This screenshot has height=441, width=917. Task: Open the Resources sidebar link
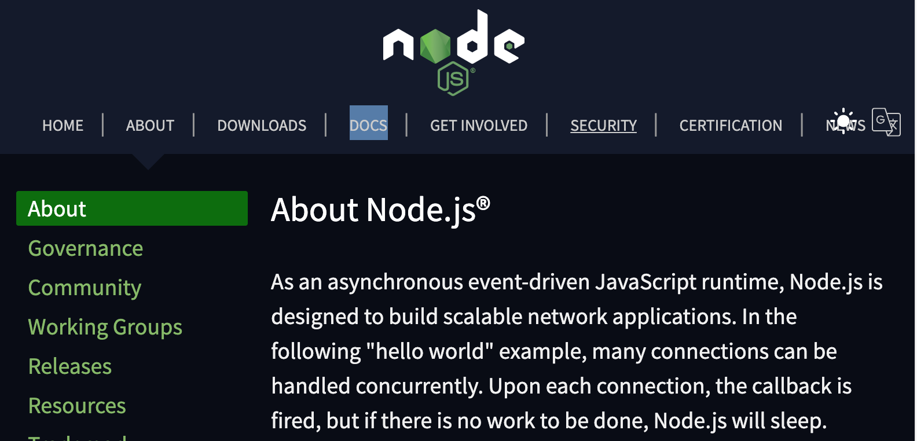click(77, 406)
